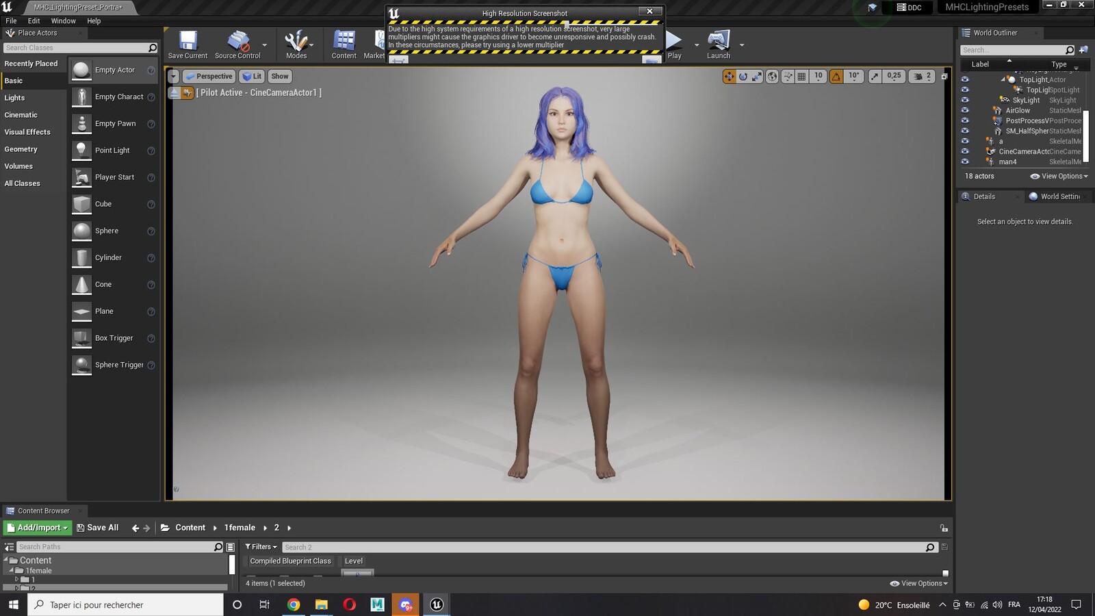Collapse the TopLight actor tree node
The width and height of the screenshot is (1095, 616).
coord(1003,79)
